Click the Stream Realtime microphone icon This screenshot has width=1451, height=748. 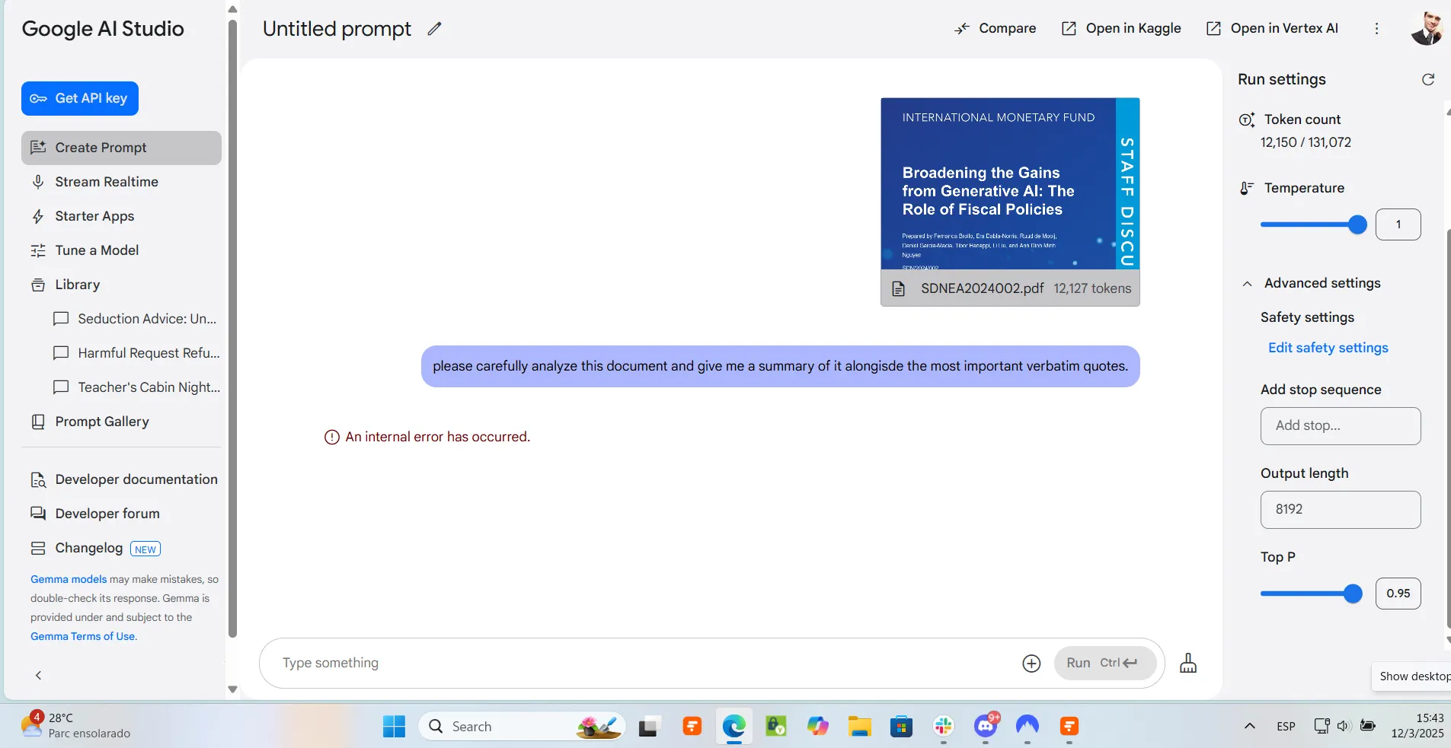(x=38, y=182)
